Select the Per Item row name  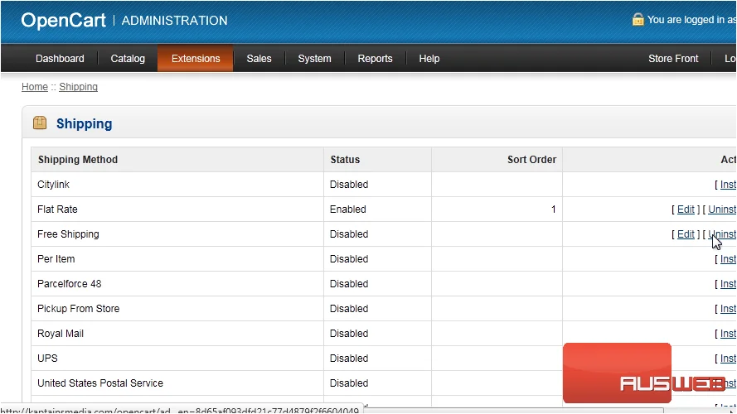click(x=56, y=259)
